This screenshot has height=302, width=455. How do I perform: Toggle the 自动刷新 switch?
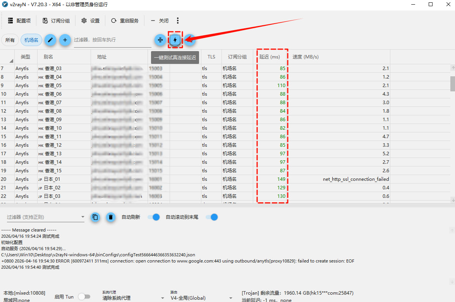154,217
